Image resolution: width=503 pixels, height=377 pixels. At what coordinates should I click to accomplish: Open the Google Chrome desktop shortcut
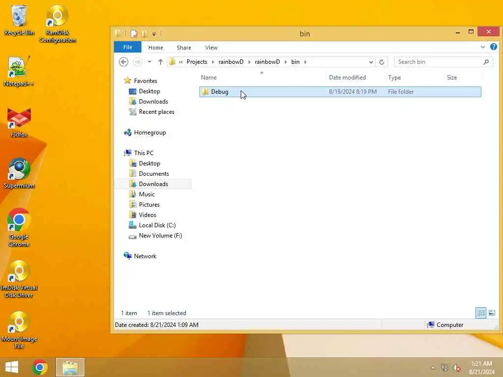coord(19,228)
